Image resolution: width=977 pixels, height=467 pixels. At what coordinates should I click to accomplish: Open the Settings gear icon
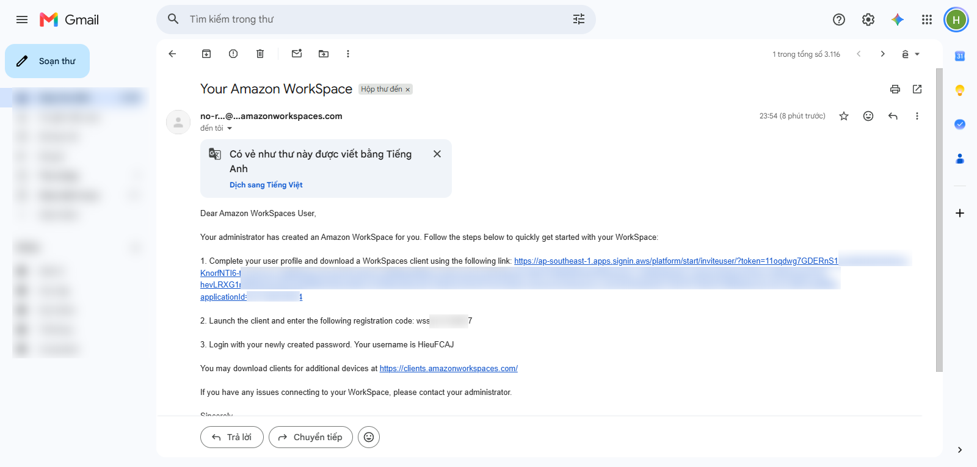[x=868, y=20]
